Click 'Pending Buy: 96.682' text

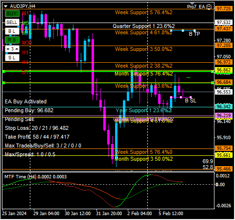[x=29, y=110]
